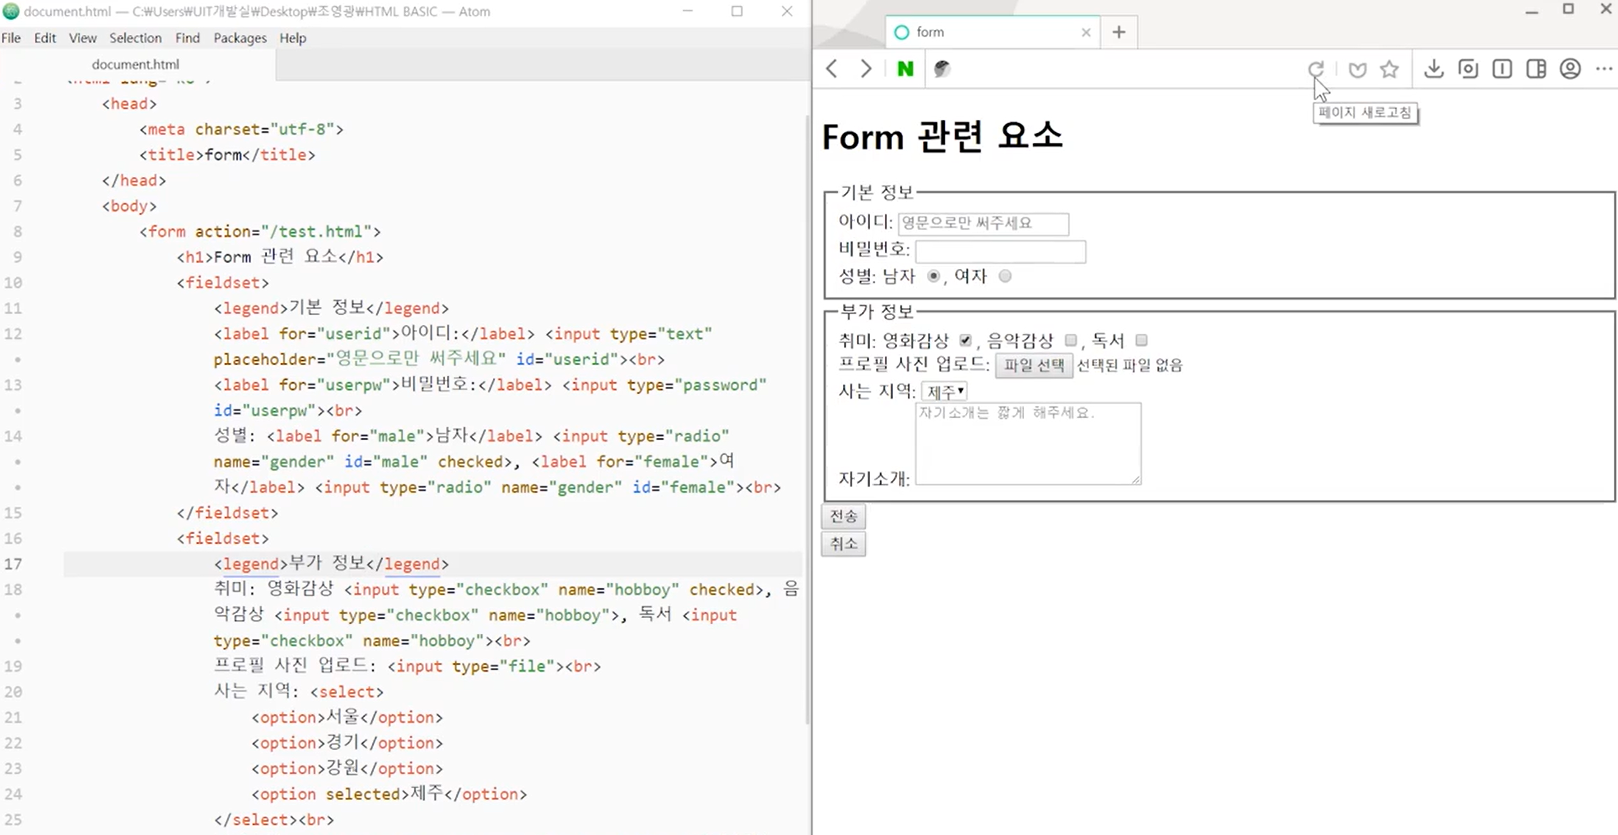Uncheck the 영화감상 checkbox
The image size is (1618, 835).
click(965, 340)
